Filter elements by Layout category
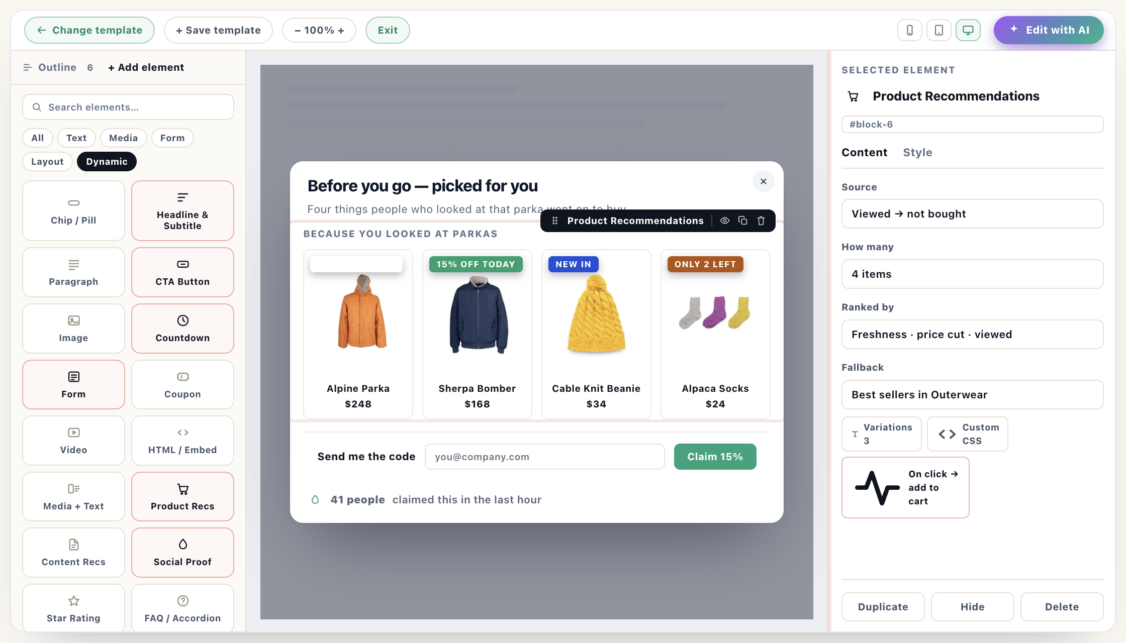 point(47,162)
